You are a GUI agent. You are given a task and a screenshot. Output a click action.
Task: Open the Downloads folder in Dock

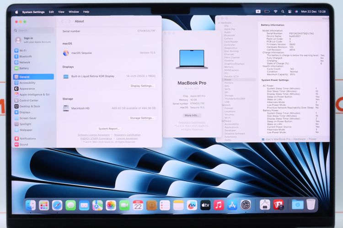(298, 205)
